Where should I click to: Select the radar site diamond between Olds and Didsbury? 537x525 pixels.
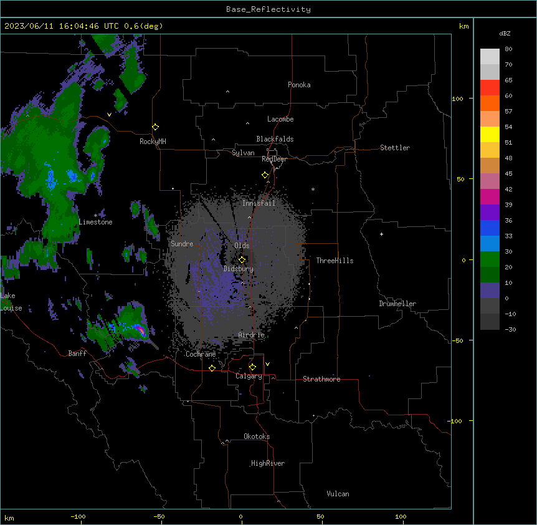tap(242, 260)
